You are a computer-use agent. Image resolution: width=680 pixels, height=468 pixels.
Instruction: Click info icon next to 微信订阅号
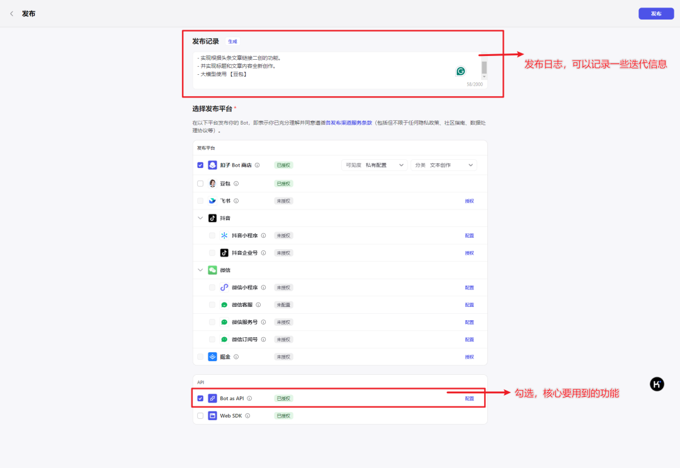[264, 340]
